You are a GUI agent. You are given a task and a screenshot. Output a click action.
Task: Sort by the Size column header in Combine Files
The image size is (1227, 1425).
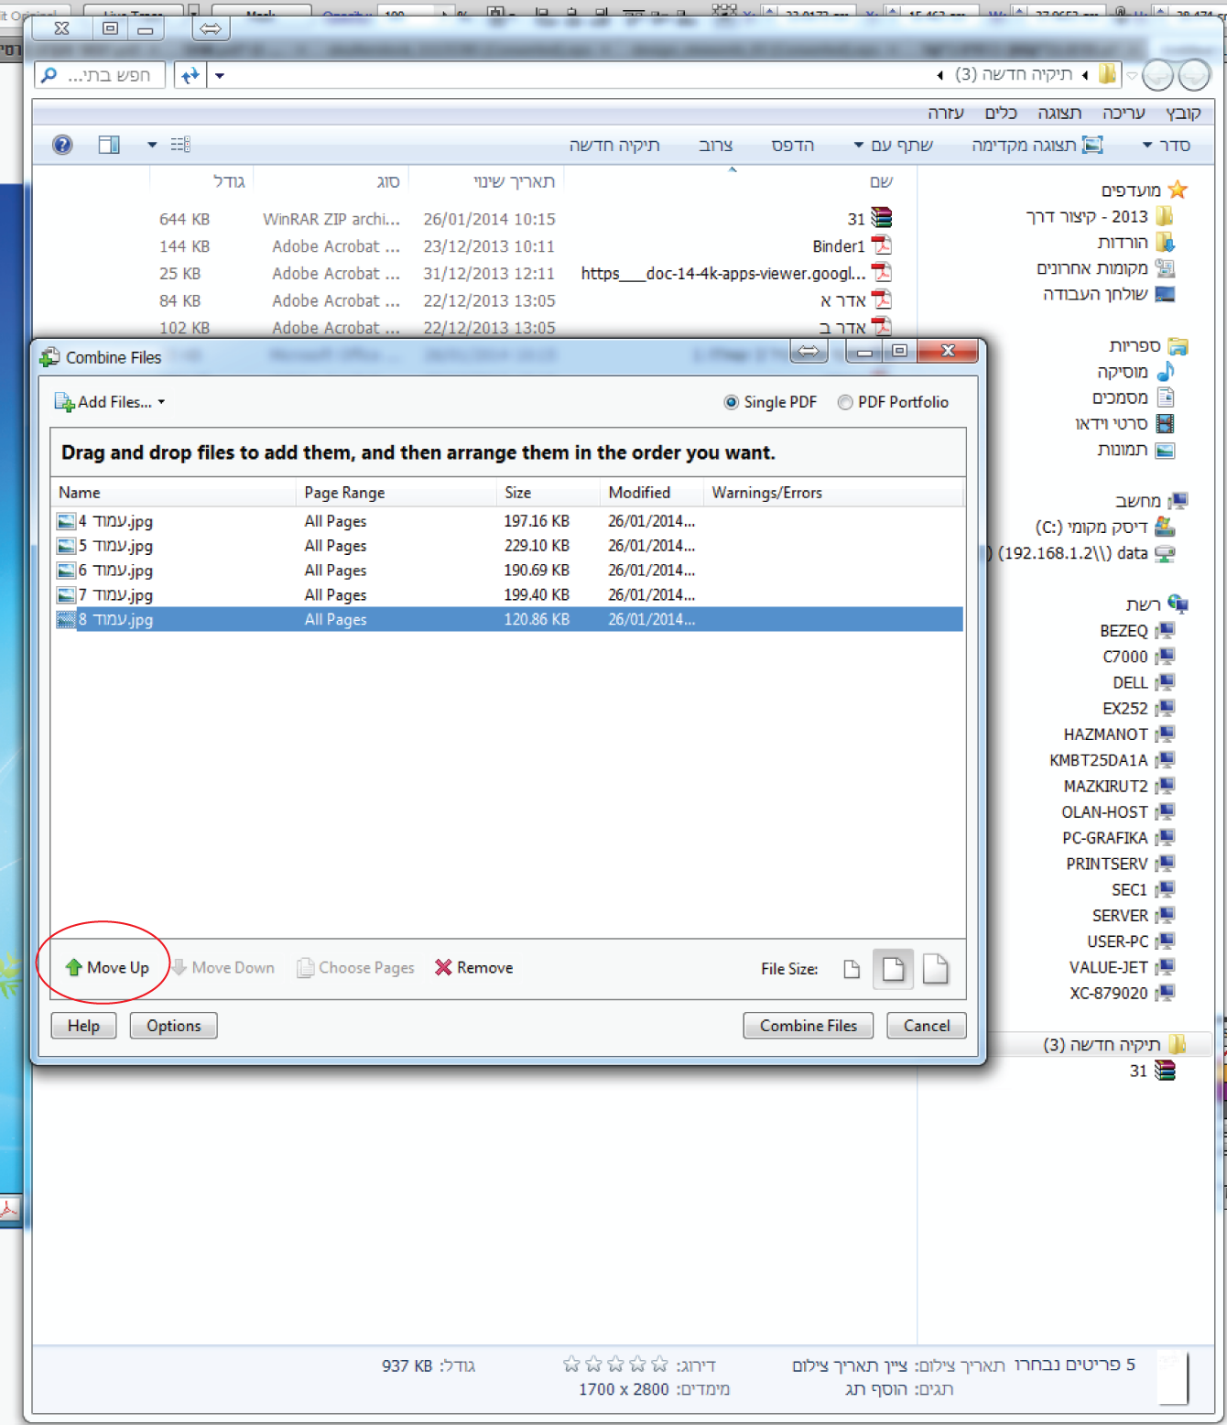[x=548, y=493]
